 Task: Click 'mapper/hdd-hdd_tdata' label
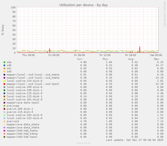(x=22, y=134)
